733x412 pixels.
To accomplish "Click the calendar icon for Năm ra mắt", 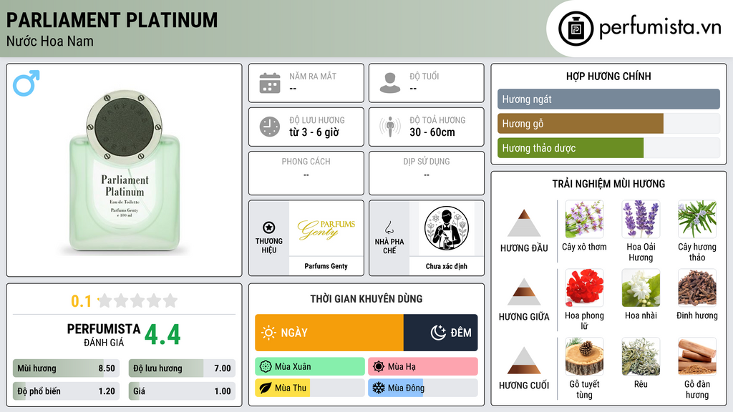I will (270, 83).
